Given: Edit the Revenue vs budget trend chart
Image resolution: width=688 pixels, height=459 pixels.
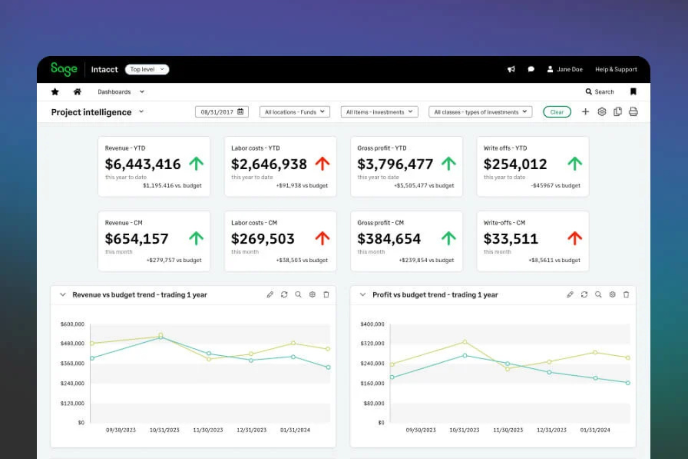Looking at the screenshot, I should (x=270, y=294).
